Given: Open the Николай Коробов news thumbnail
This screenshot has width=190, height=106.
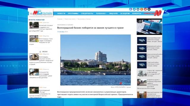Looking at the screenshot, I should click(x=142, y=95).
